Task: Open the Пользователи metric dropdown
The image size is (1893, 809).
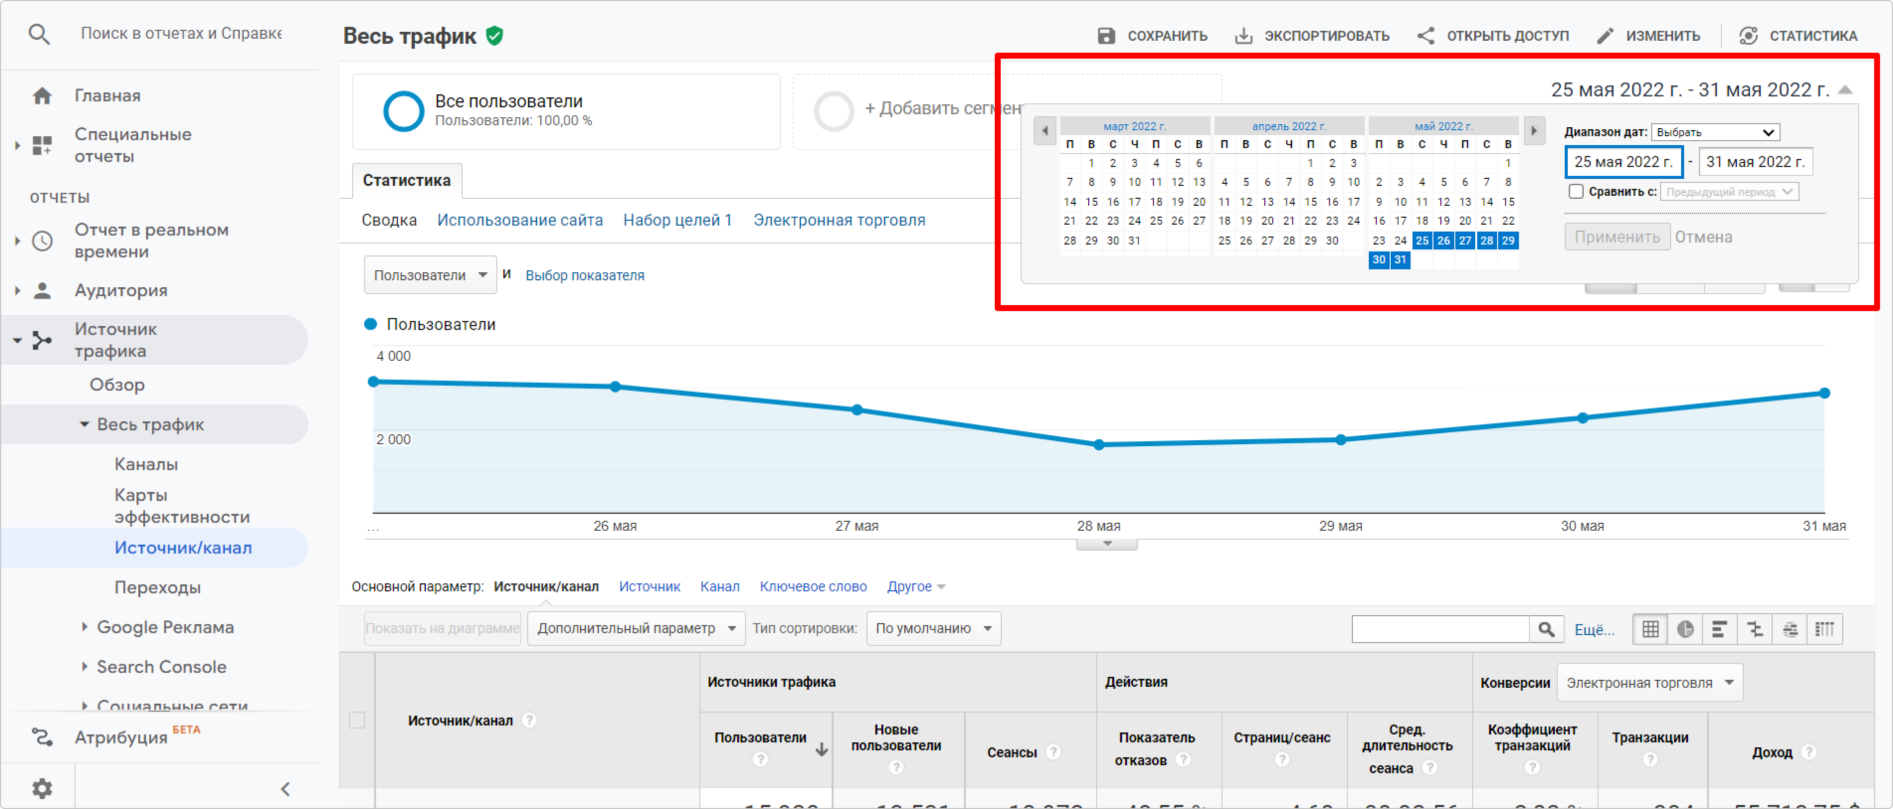Action: pyautogui.click(x=430, y=275)
